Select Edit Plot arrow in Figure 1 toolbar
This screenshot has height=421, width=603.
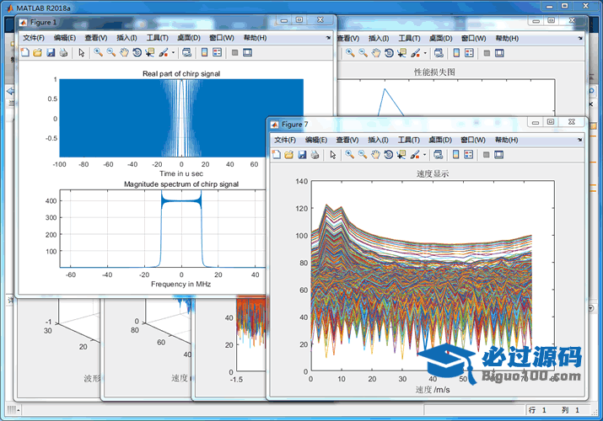coord(81,52)
